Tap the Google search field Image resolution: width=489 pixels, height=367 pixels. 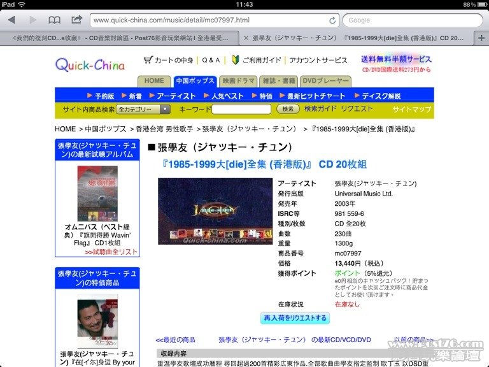[413, 20]
